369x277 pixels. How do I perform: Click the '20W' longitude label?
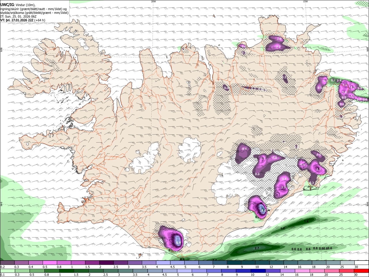(153, 1)
